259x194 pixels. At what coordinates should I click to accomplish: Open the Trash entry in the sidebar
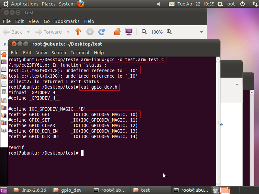[x=4, y=92]
